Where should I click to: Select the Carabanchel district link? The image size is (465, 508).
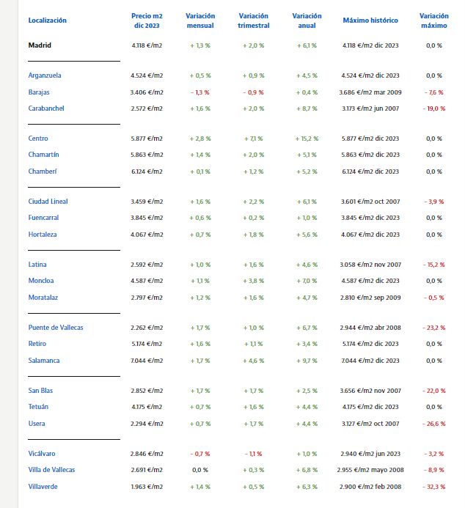(x=46, y=108)
